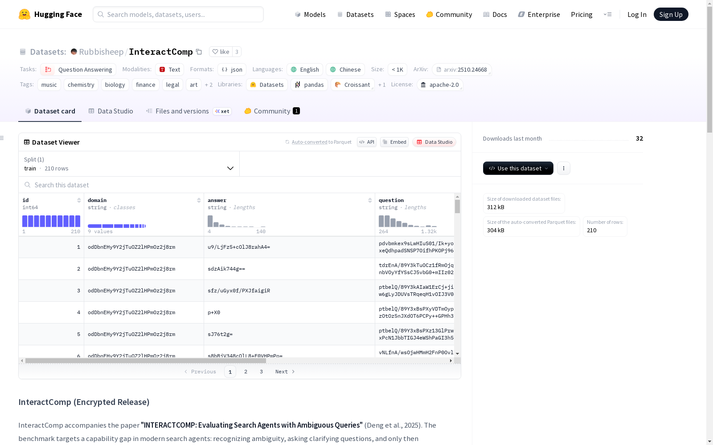
Task: Focus the Search this dataset field
Action: (x=240, y=185)
